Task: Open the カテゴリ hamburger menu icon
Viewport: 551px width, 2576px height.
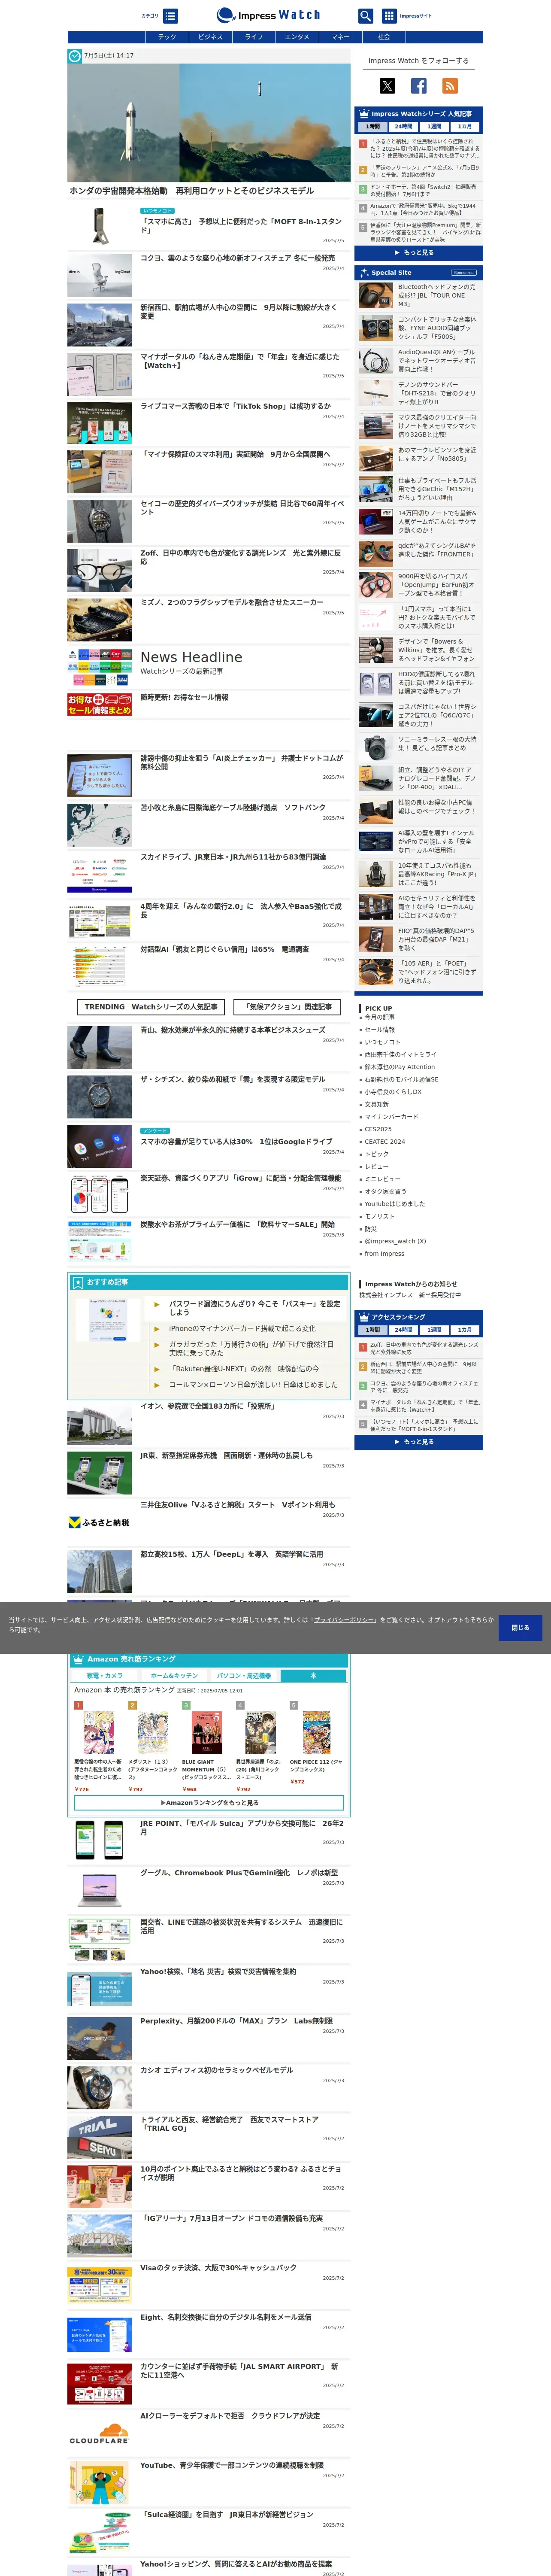Action: pyautogui.click(x=171, y=16)
